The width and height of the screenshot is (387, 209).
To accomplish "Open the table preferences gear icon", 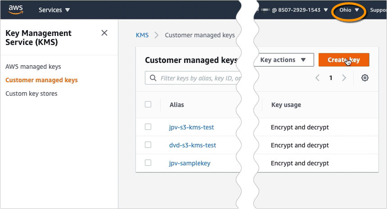I will pos(365,78).
